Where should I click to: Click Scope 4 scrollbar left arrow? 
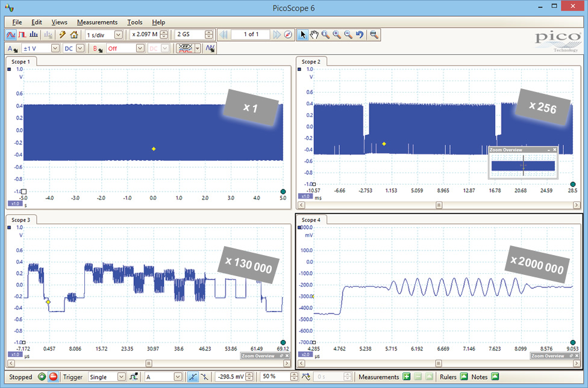[x=301, y=363]
